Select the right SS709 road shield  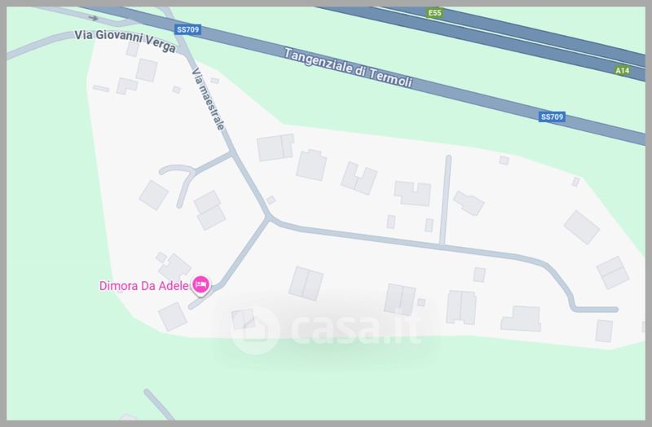[x=552, y=117]
